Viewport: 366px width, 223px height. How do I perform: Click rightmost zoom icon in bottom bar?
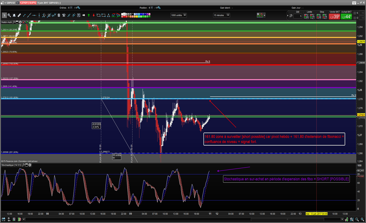(x=362, y=219)
